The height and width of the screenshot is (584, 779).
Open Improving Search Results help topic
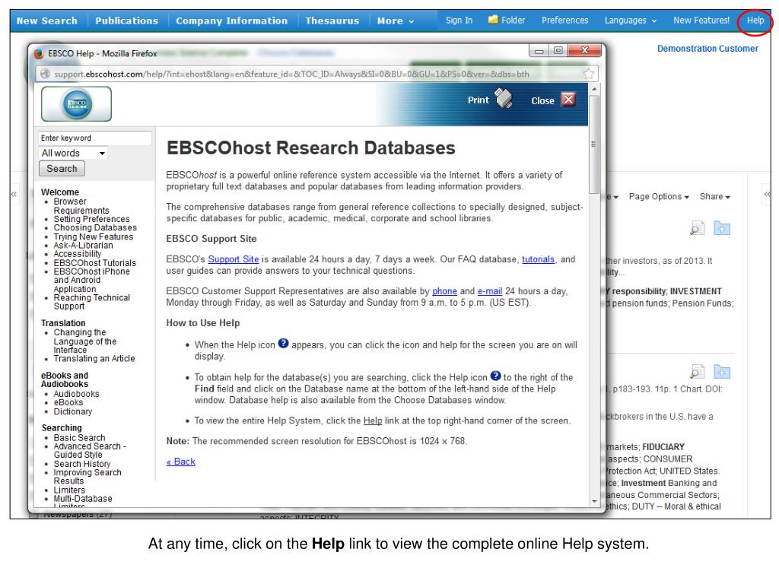point(87,477)
